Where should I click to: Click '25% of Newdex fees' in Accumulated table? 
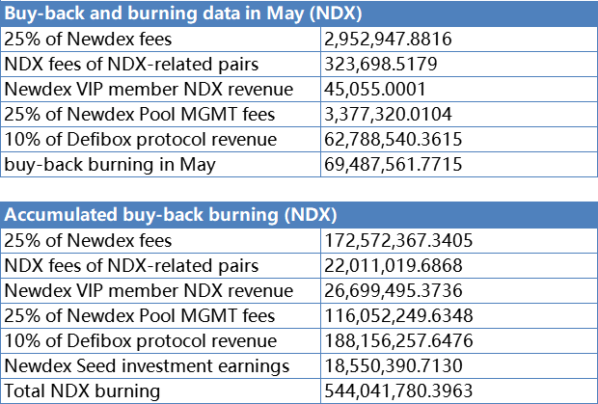(x=88, y=240)
